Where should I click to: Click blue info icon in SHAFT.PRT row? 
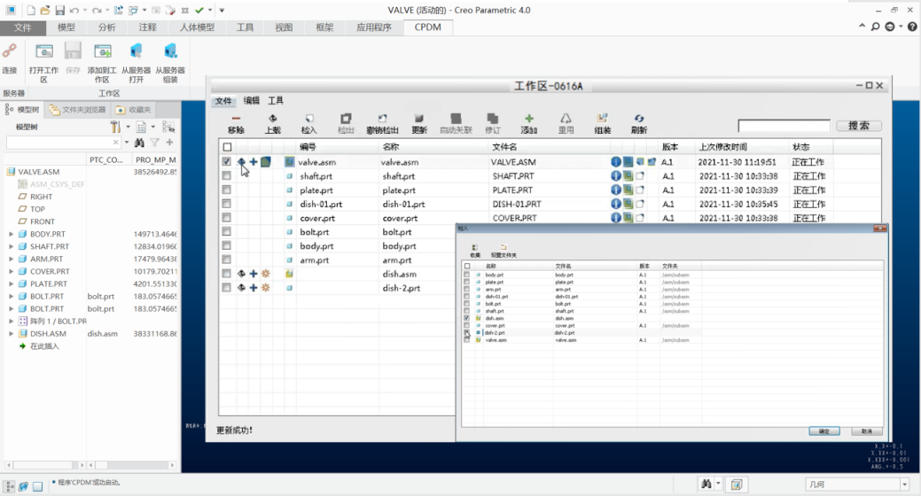point(615,175)
